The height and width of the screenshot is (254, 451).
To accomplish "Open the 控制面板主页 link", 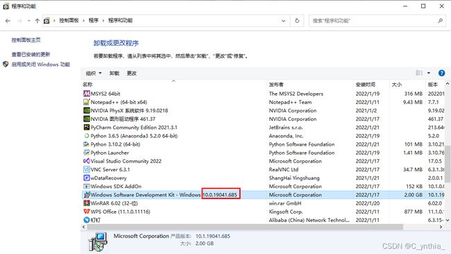I will (x=26, y=40).
